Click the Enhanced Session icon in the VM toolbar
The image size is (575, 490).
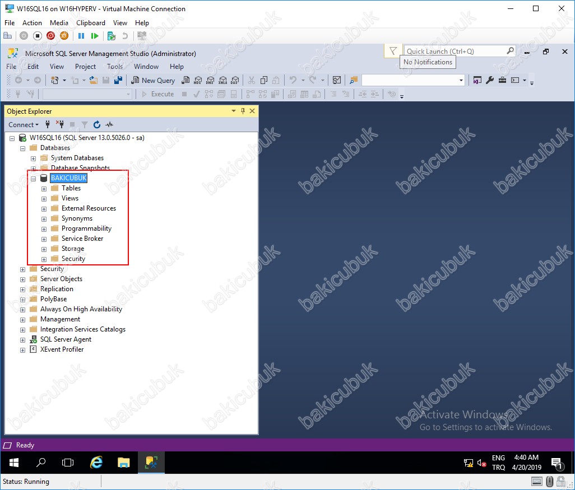click(142, 35)
